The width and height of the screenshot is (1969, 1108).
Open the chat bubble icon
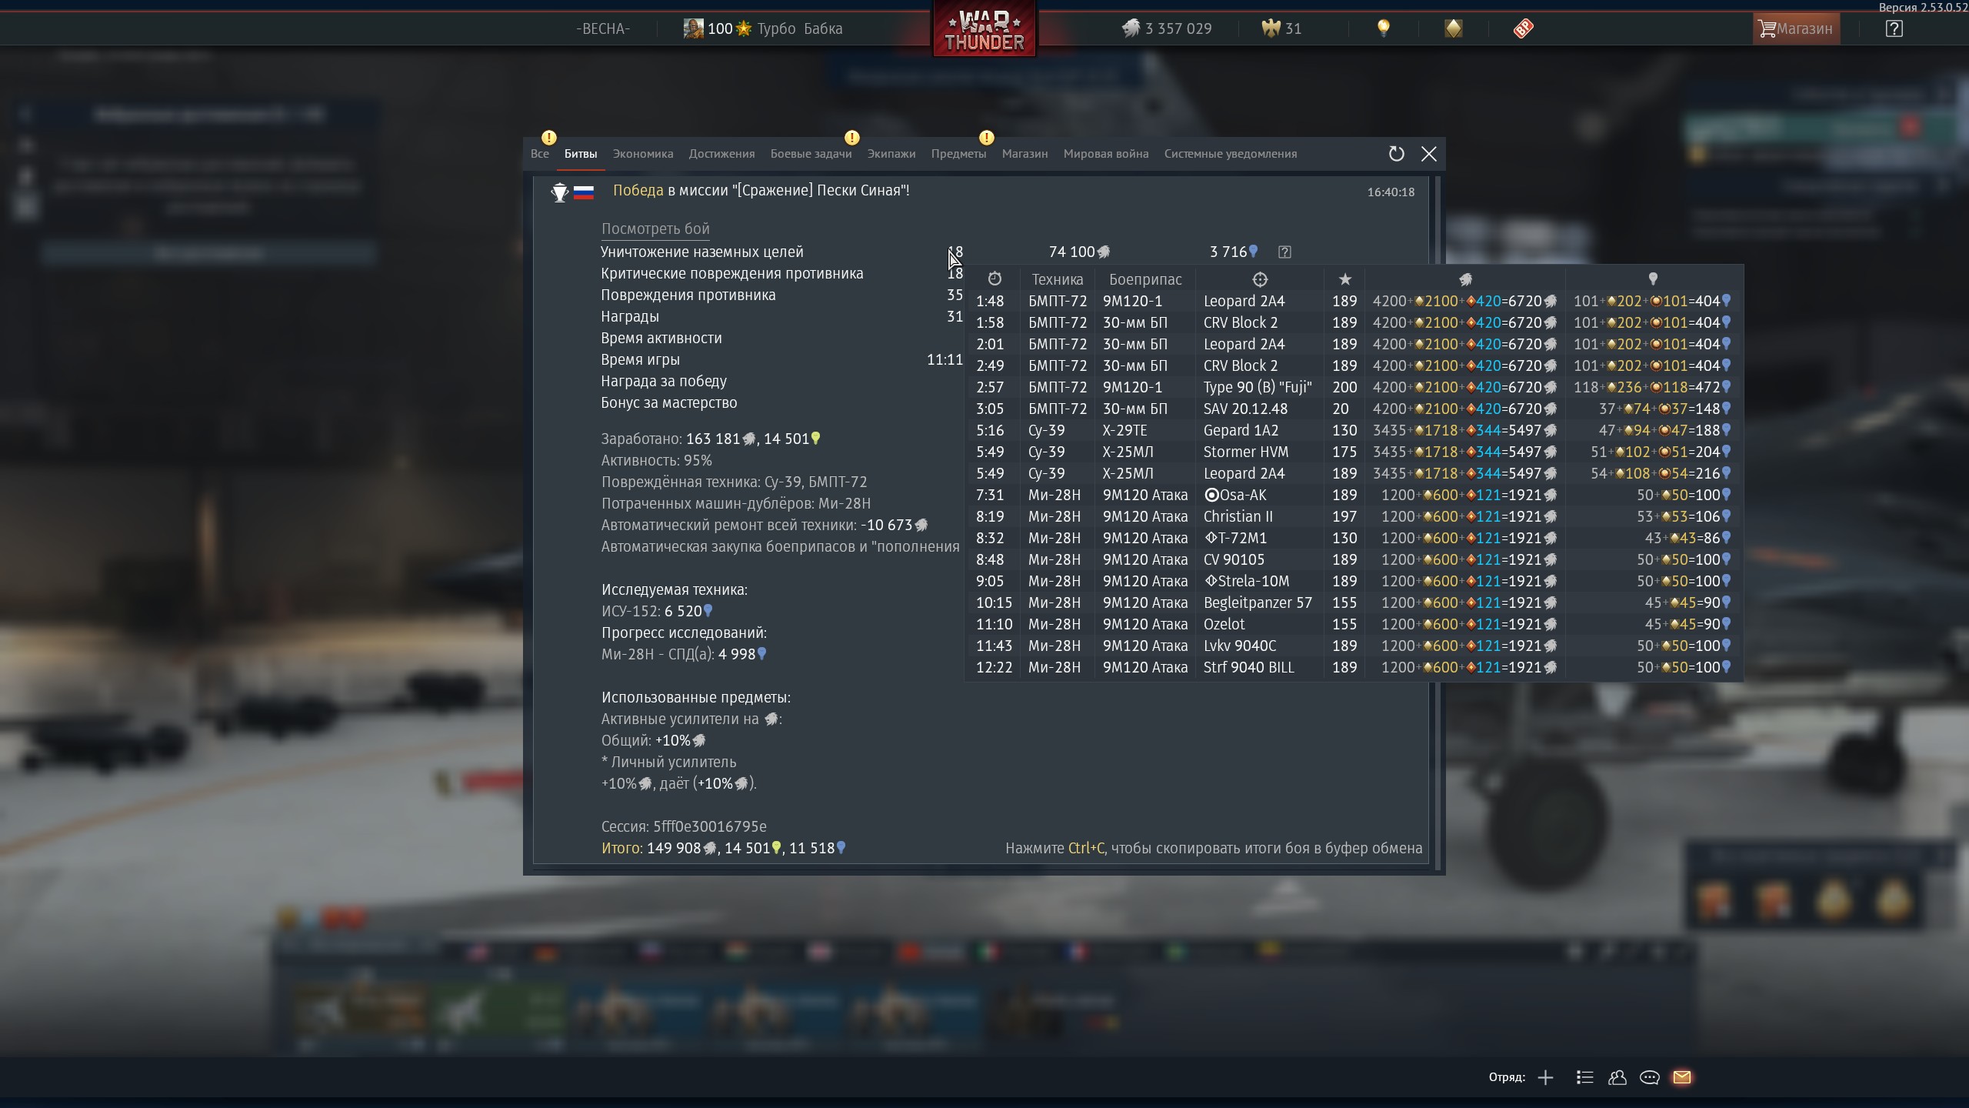tap(1649, 1077)
